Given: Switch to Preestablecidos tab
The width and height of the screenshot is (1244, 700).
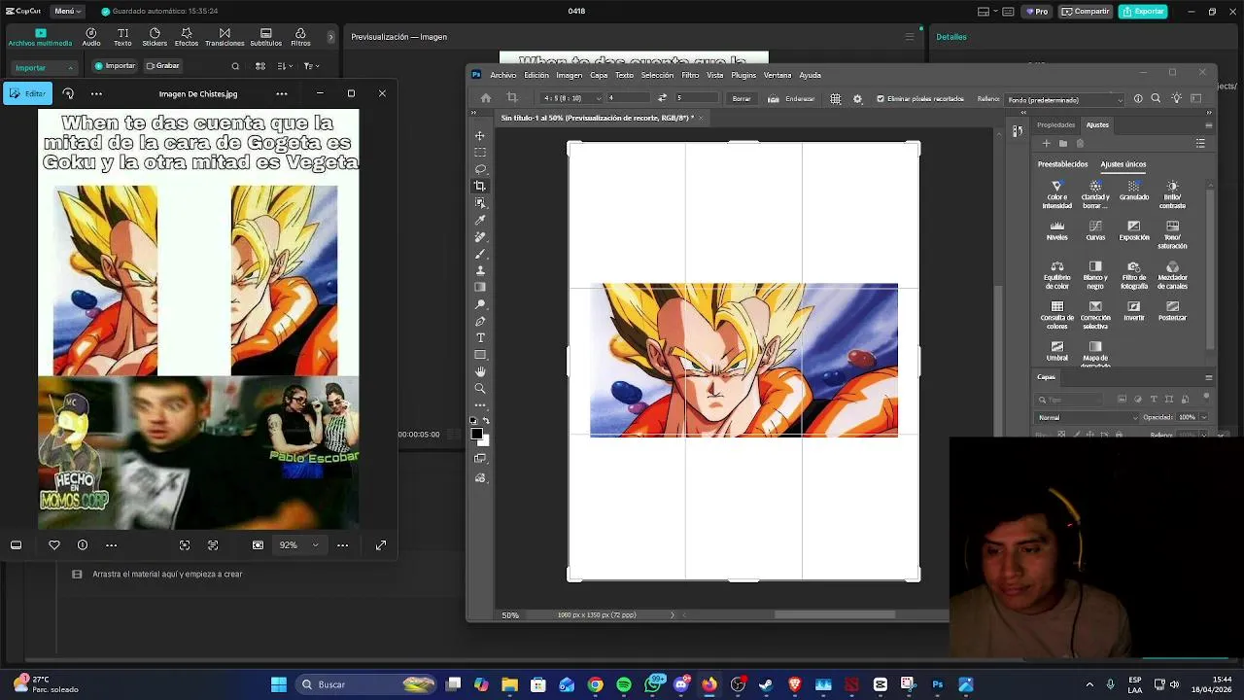Looking at the screenshot, I should pyautogui.click(x=1063, y=164).
